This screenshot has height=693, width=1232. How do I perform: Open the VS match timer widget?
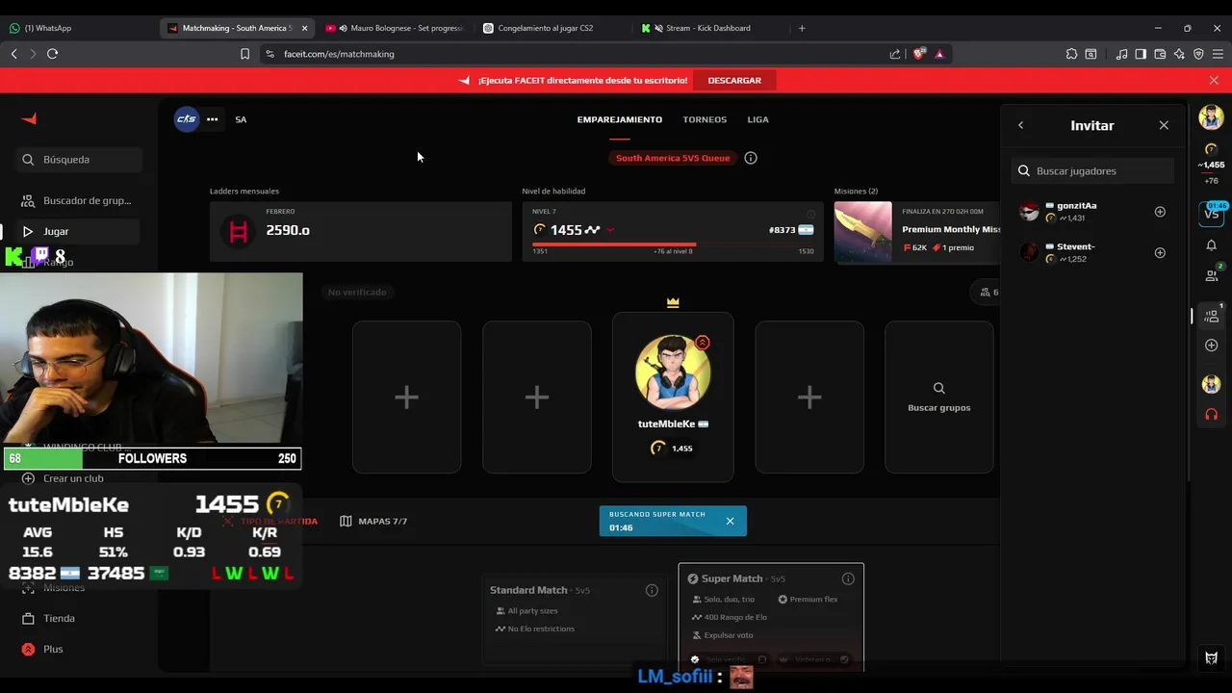pos(1212,213)
